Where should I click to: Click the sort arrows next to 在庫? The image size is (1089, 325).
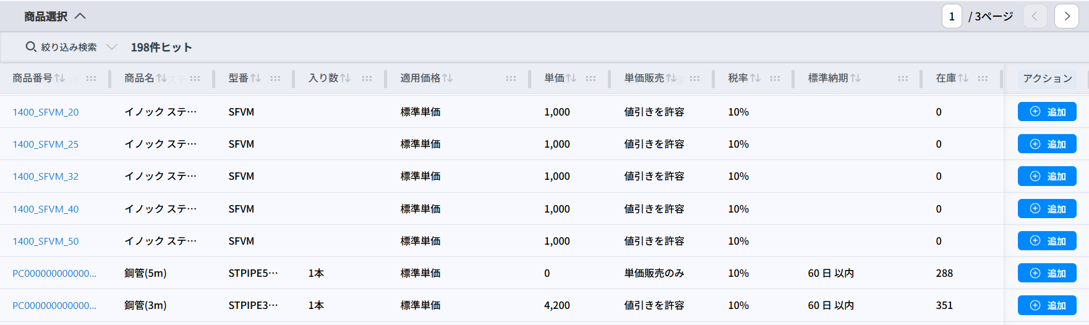(x=963, y=78)
